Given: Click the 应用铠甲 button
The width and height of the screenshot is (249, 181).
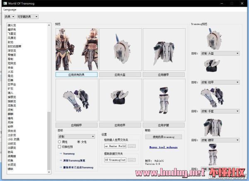Looking at the screenshot, I should click(x=120, y=125).
